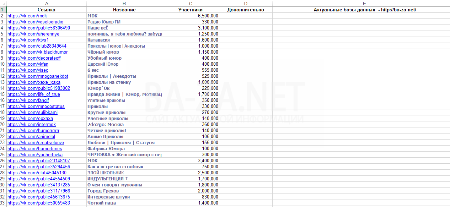Image resolution: width=450 pixels, height=207 pixels.
Task: Select column C header
Action: 191,3
